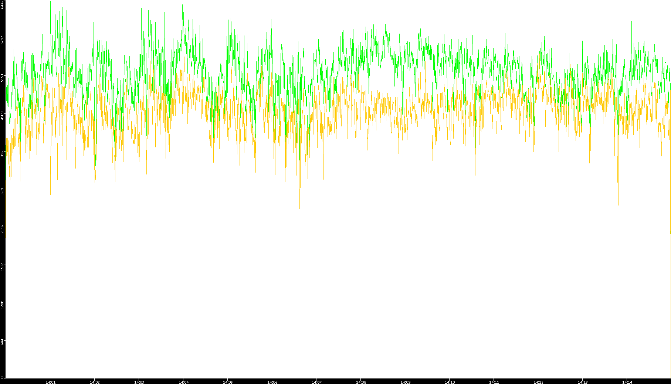Click the 14:08 time label
Viewport: 671px width, 384px height.
pyautogui.click(x=361, y=382)
